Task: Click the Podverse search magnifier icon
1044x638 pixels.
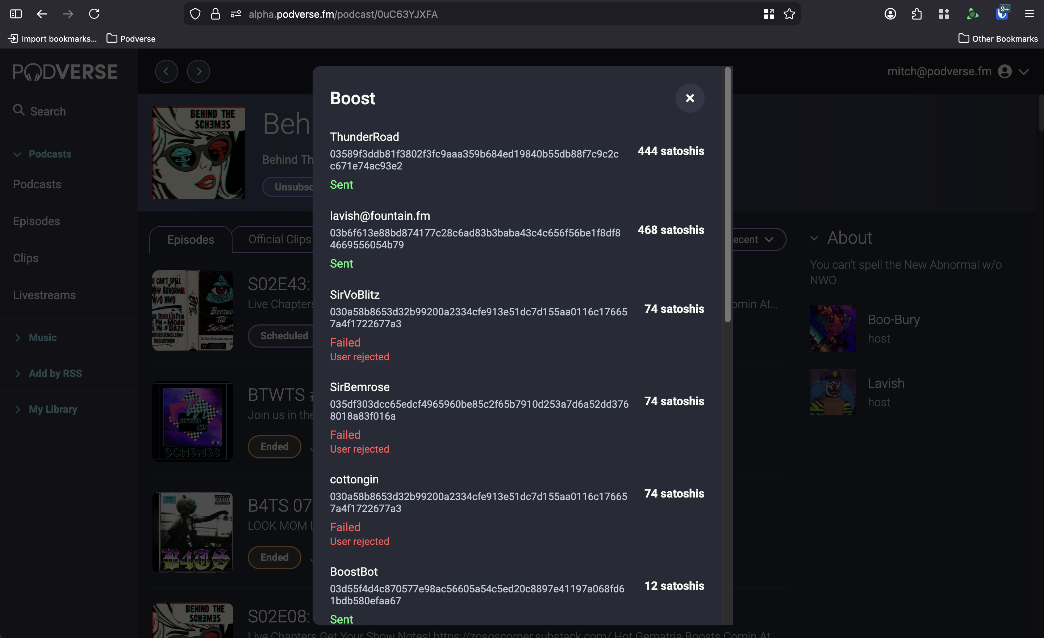Action: [18, 110]
